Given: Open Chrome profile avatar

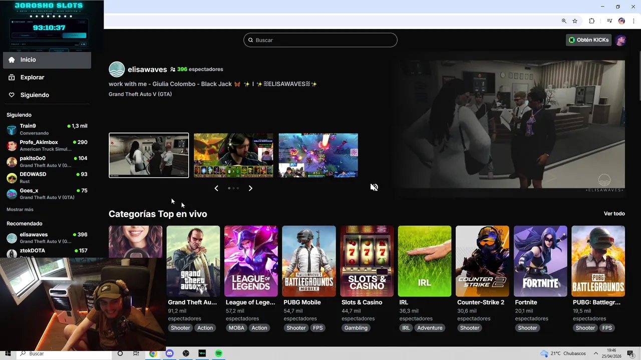Looking at the screenshot, I should (x=621, y=21).
